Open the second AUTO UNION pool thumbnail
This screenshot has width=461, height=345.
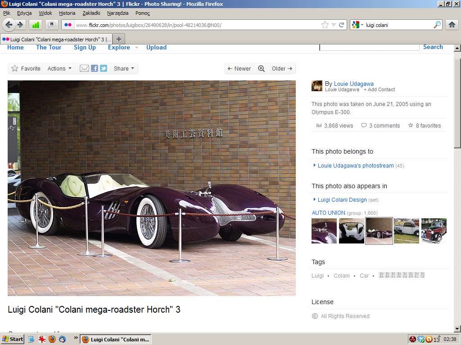[352, 231]
